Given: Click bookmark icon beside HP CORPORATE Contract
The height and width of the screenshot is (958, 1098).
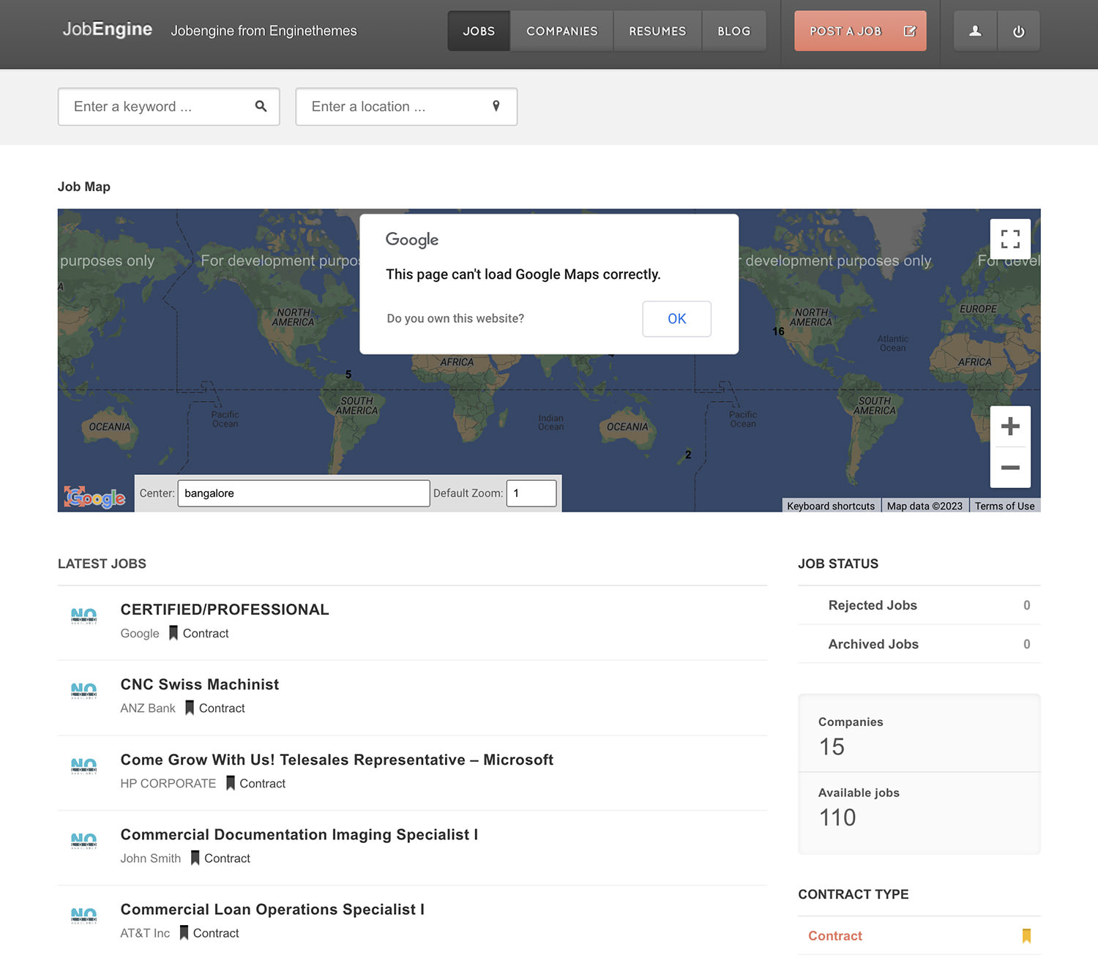Looking at the screenshot, I should [231, 783].
